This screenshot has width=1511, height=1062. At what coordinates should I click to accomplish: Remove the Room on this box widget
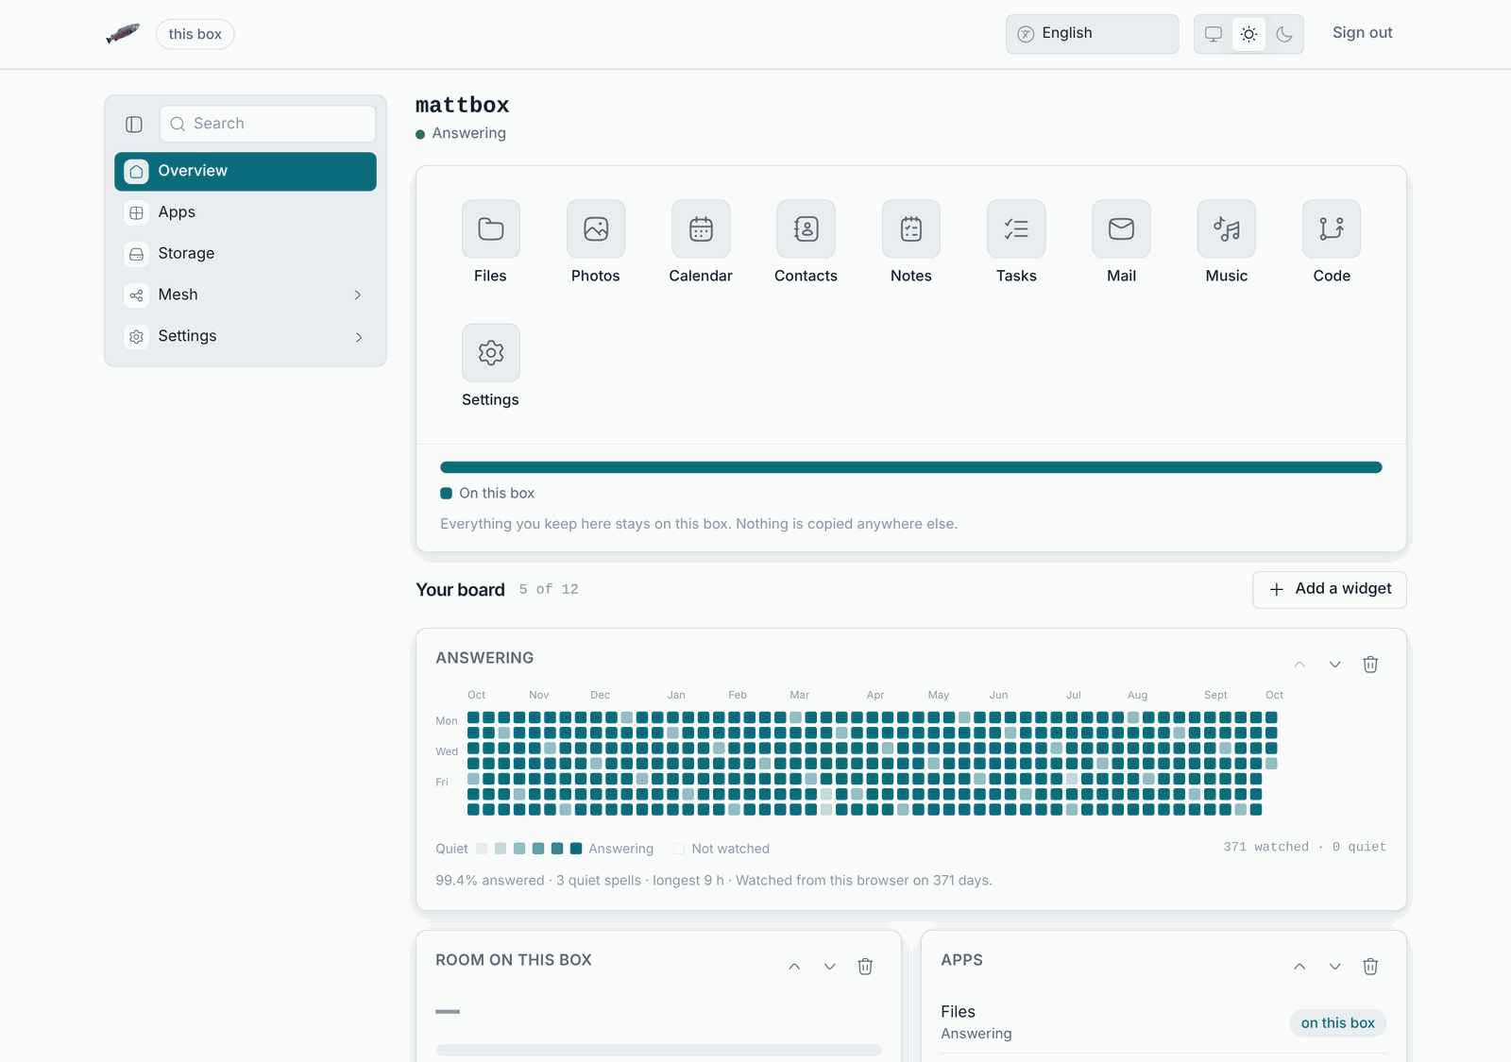pos(865,967)
